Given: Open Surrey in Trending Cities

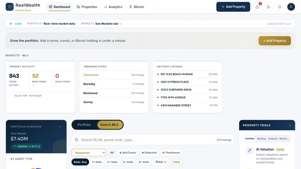Looking at the screenshot, I should click(x=114, y=102).
